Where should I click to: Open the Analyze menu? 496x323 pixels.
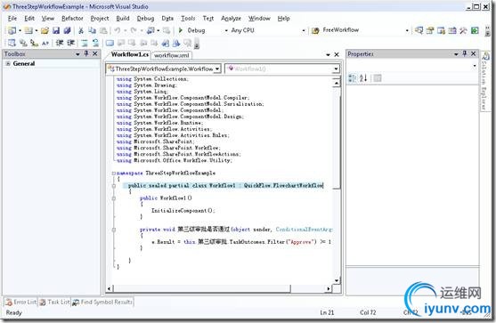tap(231, 19)
